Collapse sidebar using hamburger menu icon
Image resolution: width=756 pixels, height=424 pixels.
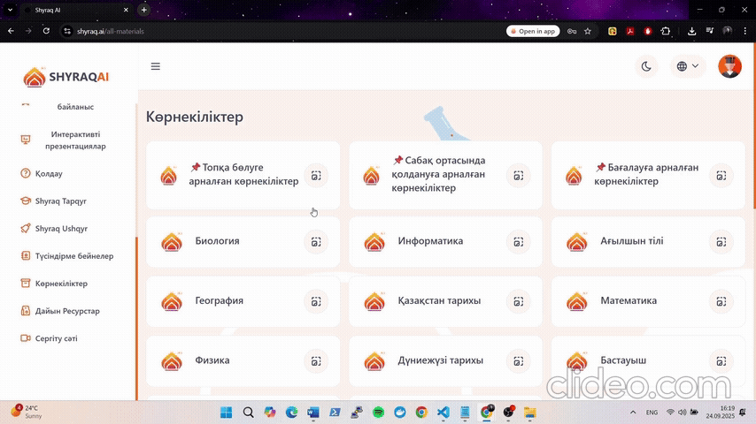point(156,66)
